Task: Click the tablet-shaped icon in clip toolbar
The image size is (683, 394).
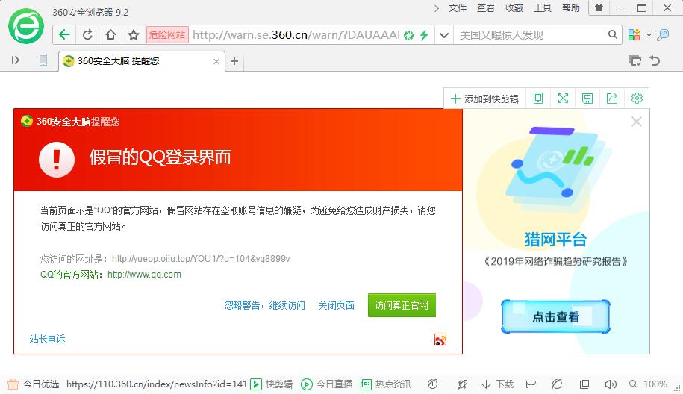Action: [538, 98]
